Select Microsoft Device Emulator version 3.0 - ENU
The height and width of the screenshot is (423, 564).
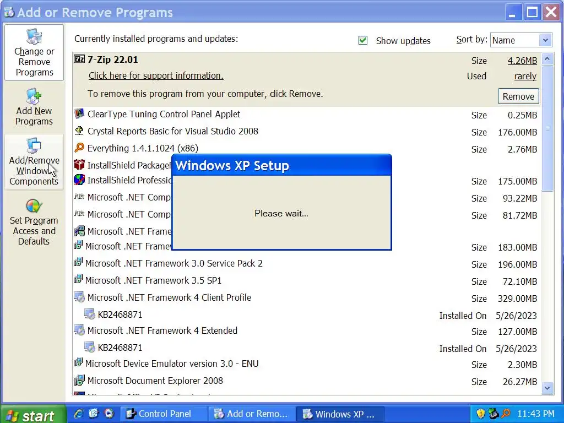point(306,364)
